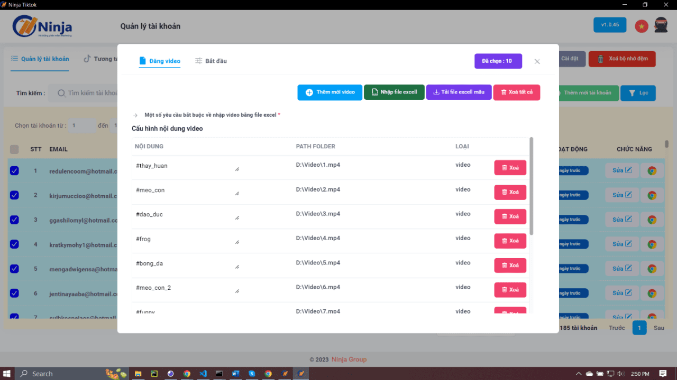This screenshot has height=380, width=677.
Task: Click the v1.0.45 version button
Action: pyautogui.click(x=610, y=25)
